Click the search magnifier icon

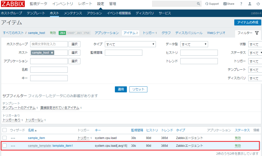[199, 4]
